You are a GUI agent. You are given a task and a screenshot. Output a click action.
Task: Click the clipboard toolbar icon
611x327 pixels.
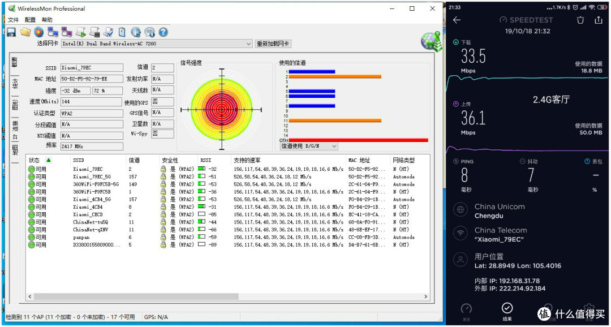[122, 32]
